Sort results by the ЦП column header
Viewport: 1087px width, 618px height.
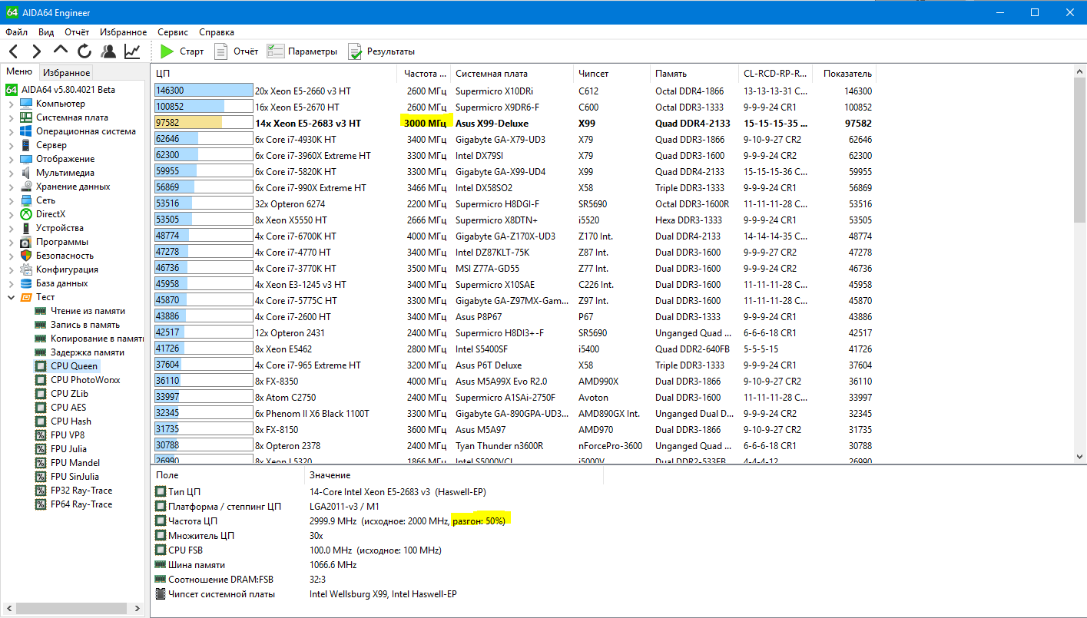[x=274, y=74]
